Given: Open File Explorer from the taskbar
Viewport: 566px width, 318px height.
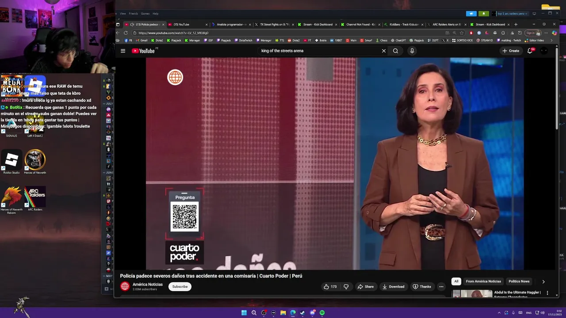Looking at the screenshot, I should click(x=283, y=313).
